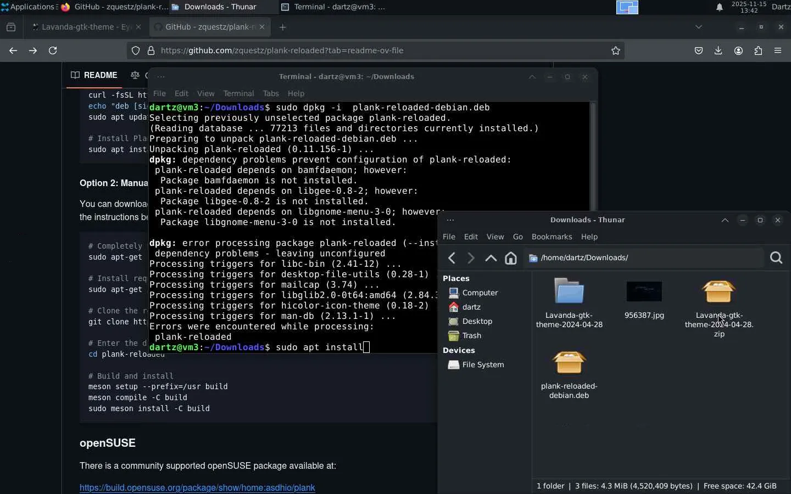Open notifications bell in top panel

[x=720, y=7]
